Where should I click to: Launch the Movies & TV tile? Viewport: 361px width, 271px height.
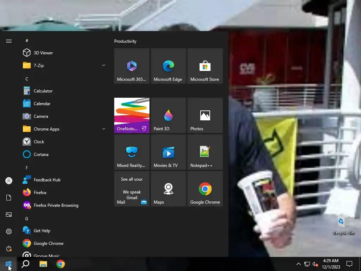(x=168, y=152)
